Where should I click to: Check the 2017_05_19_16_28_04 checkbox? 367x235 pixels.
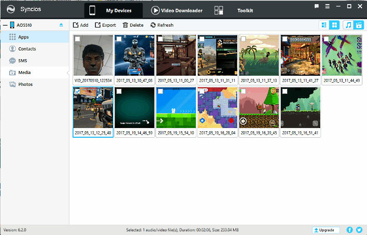point(202,91)
